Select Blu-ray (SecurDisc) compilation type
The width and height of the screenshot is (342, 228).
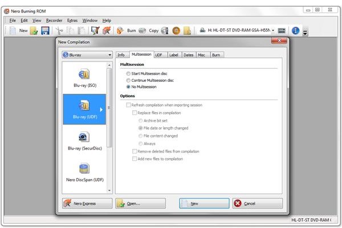85,141
